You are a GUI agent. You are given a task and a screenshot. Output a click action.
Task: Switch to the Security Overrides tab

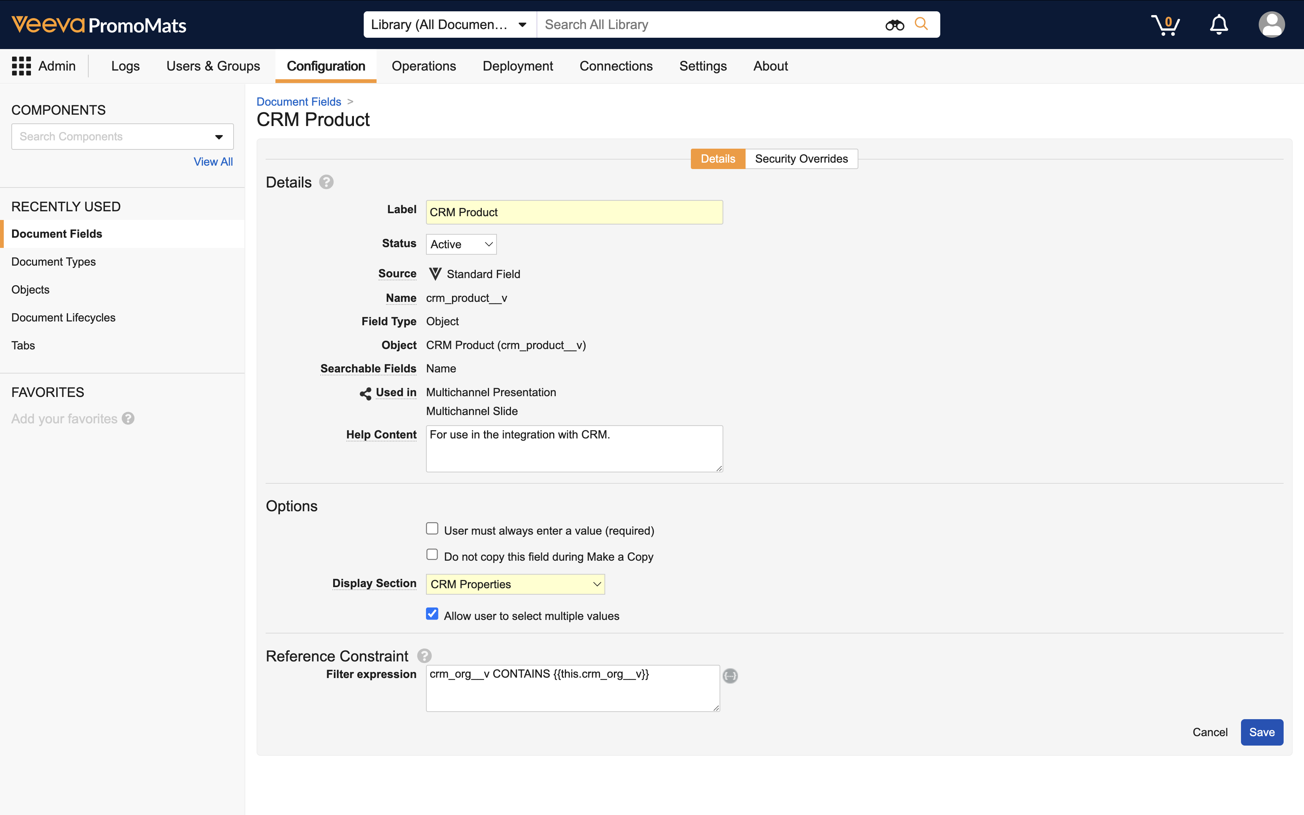point(801,158)
